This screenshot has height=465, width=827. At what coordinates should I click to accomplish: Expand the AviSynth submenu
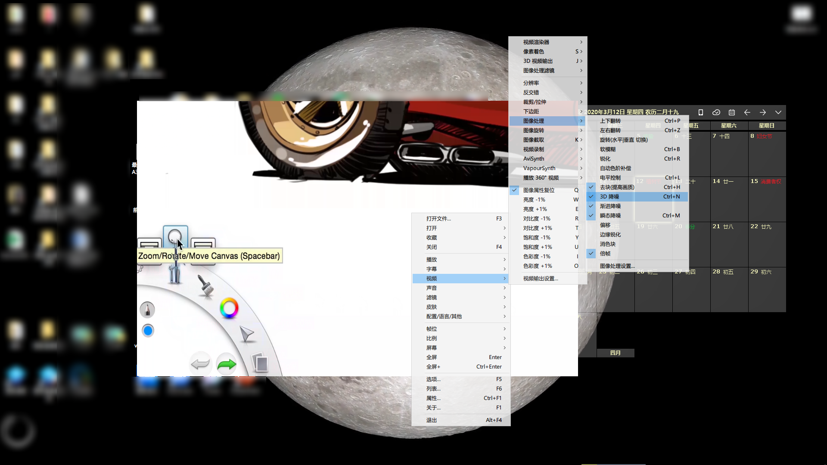(x=547, y=159)
